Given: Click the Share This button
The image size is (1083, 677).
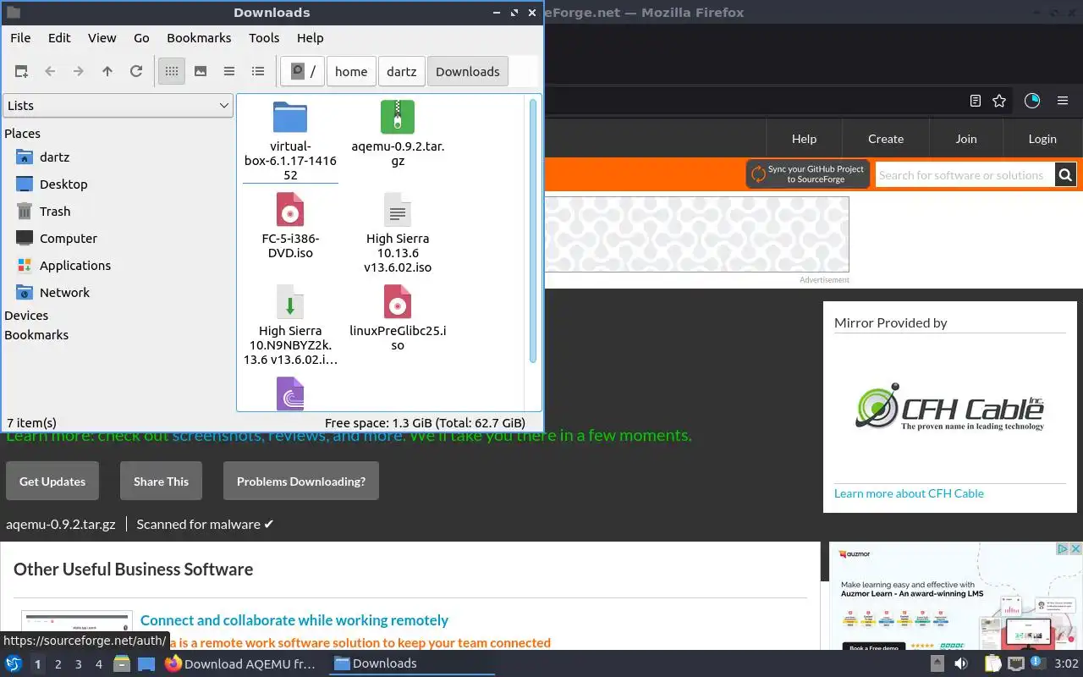Looking at the screenshot, I should click(x=161, y=482).
